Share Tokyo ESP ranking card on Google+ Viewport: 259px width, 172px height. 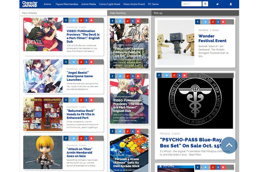click(x=127, y=21)
